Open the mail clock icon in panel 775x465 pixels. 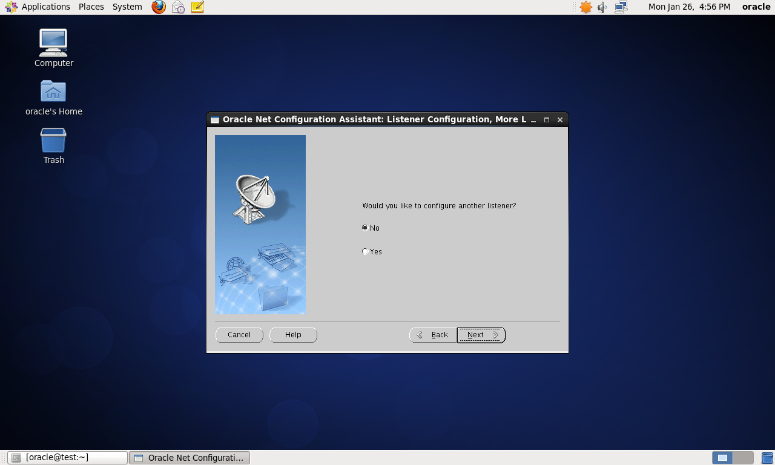tap(178, 7)
